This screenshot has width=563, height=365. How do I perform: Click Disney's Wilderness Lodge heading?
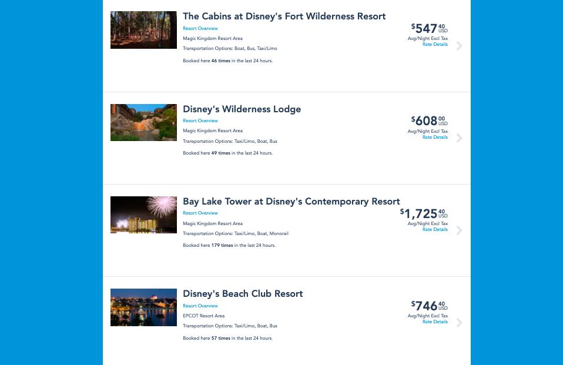242,109
